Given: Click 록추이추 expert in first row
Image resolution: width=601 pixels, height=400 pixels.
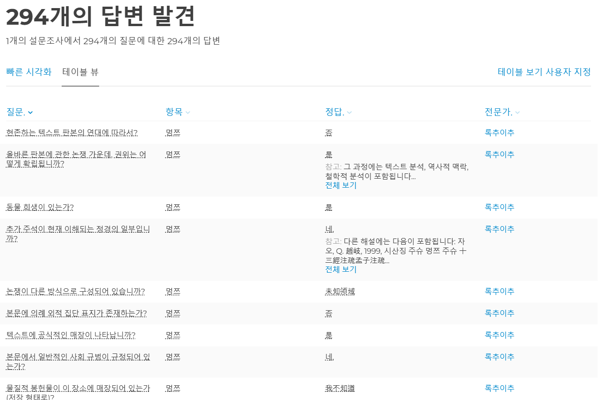Looking at the screenshot, I should click(499, 133).
